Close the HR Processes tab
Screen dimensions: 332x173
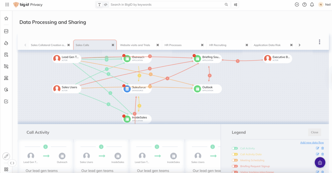tap(202, 45)
